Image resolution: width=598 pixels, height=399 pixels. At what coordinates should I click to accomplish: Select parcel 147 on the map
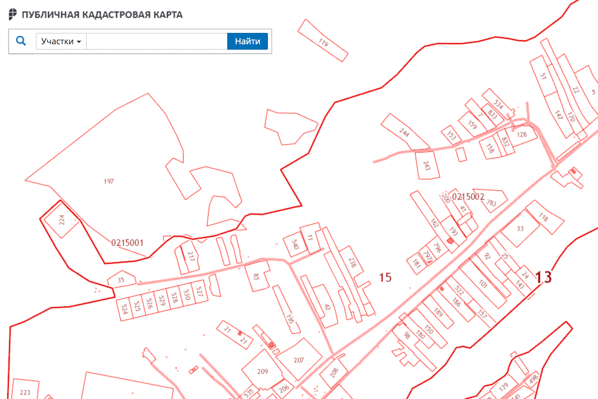tap(559, 115)
